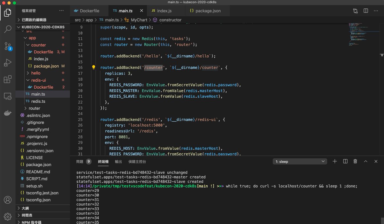Open the Debug Console tab (偵錯主控台)
The width and height of the screenshot is (384, 224).
[x=137, y=162]
